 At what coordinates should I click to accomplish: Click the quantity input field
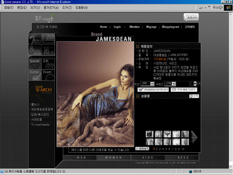tap(191, 84)
